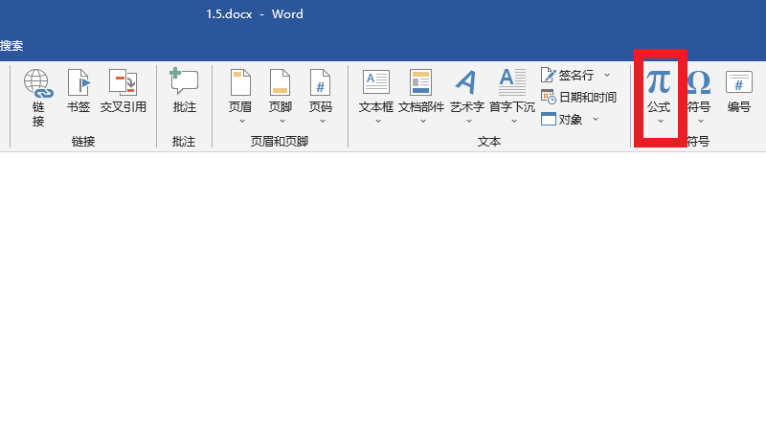Click the 签名行 signature line button

(569, 75)
